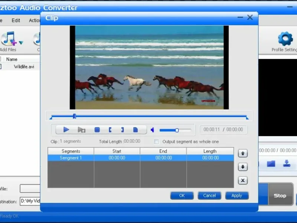Enable Output segment as whole one

[156, 142]
